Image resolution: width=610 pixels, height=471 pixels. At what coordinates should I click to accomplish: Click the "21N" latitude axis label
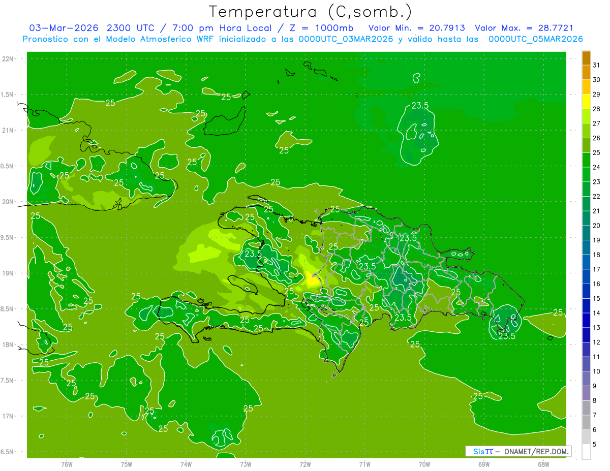tap(9, 130)
